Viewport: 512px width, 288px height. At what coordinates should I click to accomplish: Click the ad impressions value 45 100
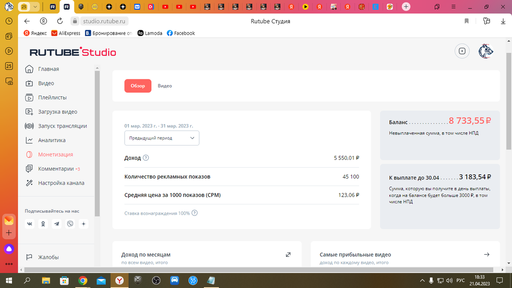tap(351, 177)
